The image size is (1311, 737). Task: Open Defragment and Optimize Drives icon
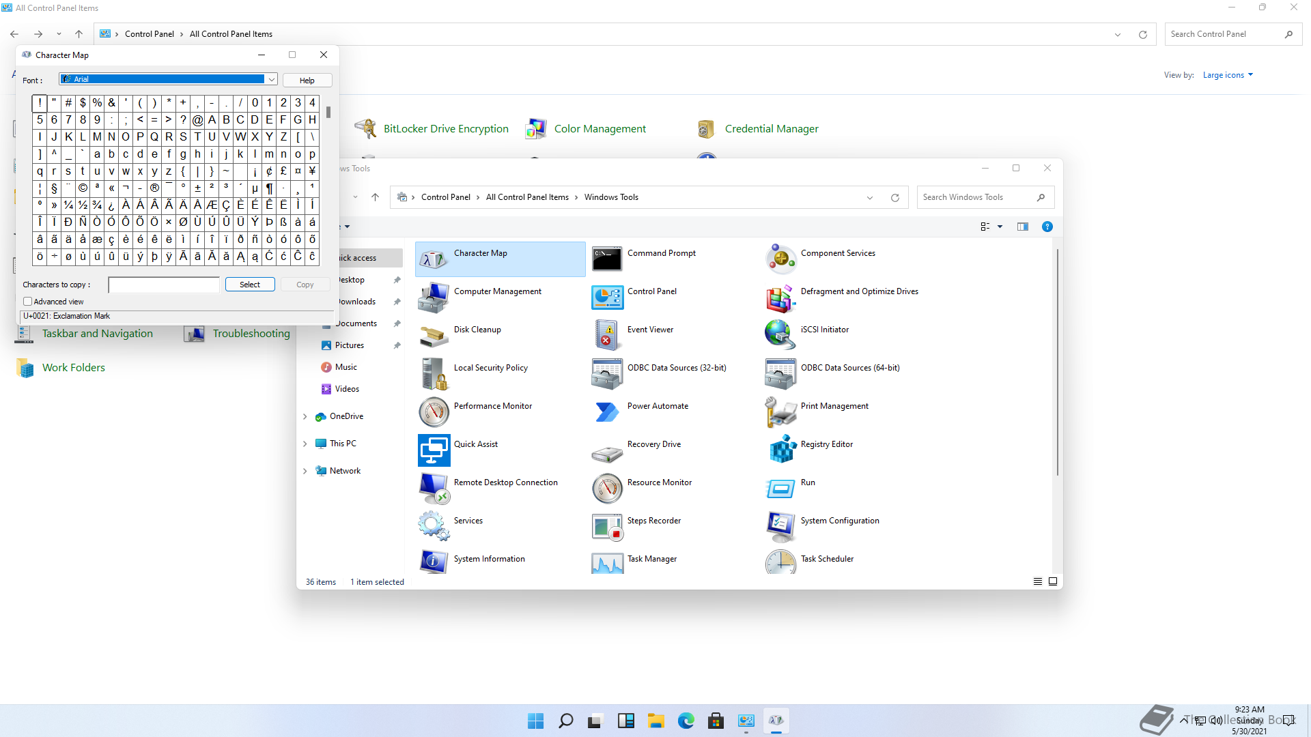(780, 298)
